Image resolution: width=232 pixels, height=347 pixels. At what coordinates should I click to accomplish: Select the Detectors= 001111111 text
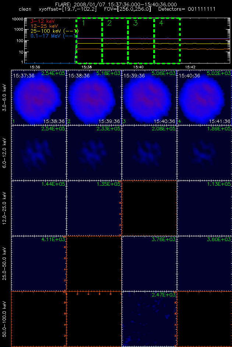click(x=187, y=10)
